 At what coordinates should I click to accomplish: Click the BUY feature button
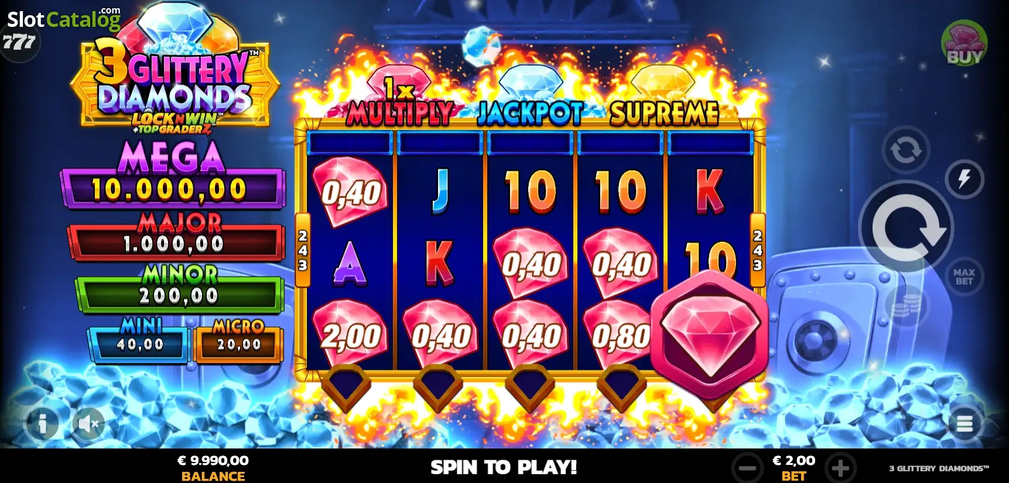pyautogui.click(x=964, y=44)
